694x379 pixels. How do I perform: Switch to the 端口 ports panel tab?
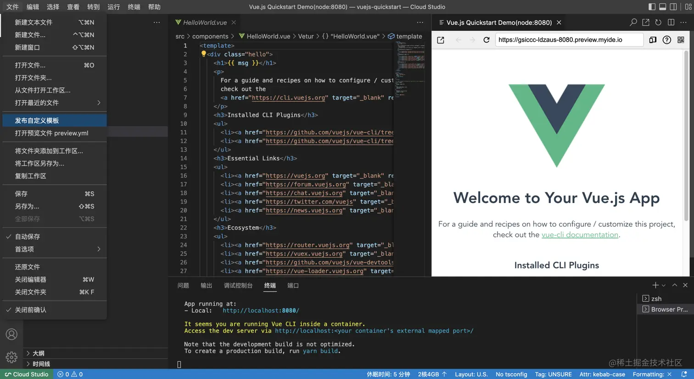point(293,286)
